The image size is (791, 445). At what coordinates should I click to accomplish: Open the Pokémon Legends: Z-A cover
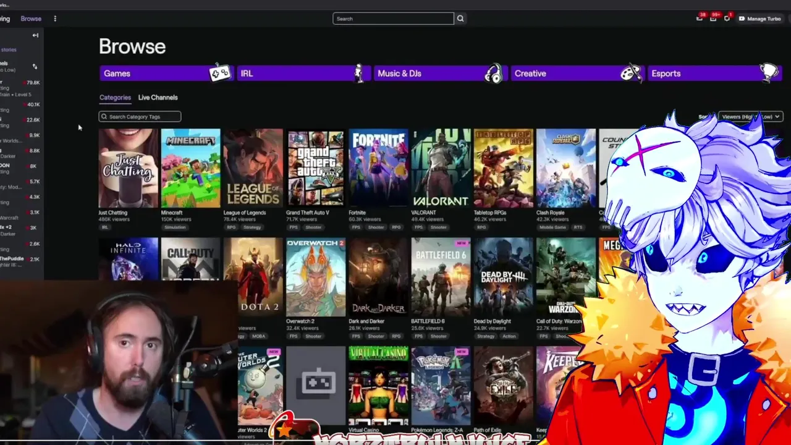tap(441, 386)
